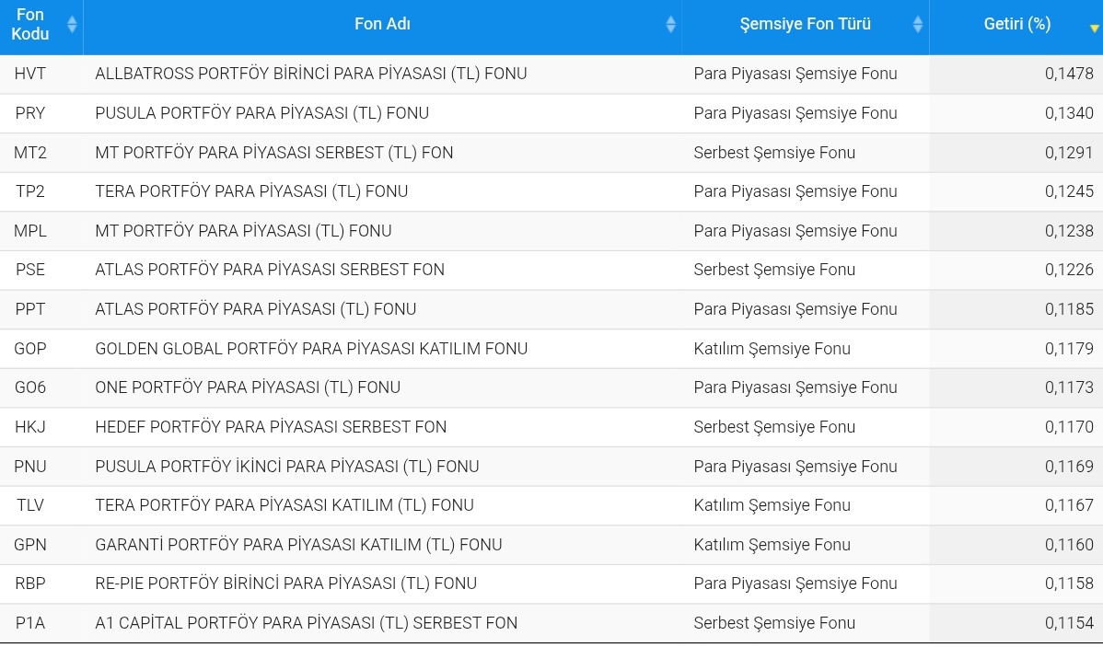Select fund code HKJ

(29, 426)
